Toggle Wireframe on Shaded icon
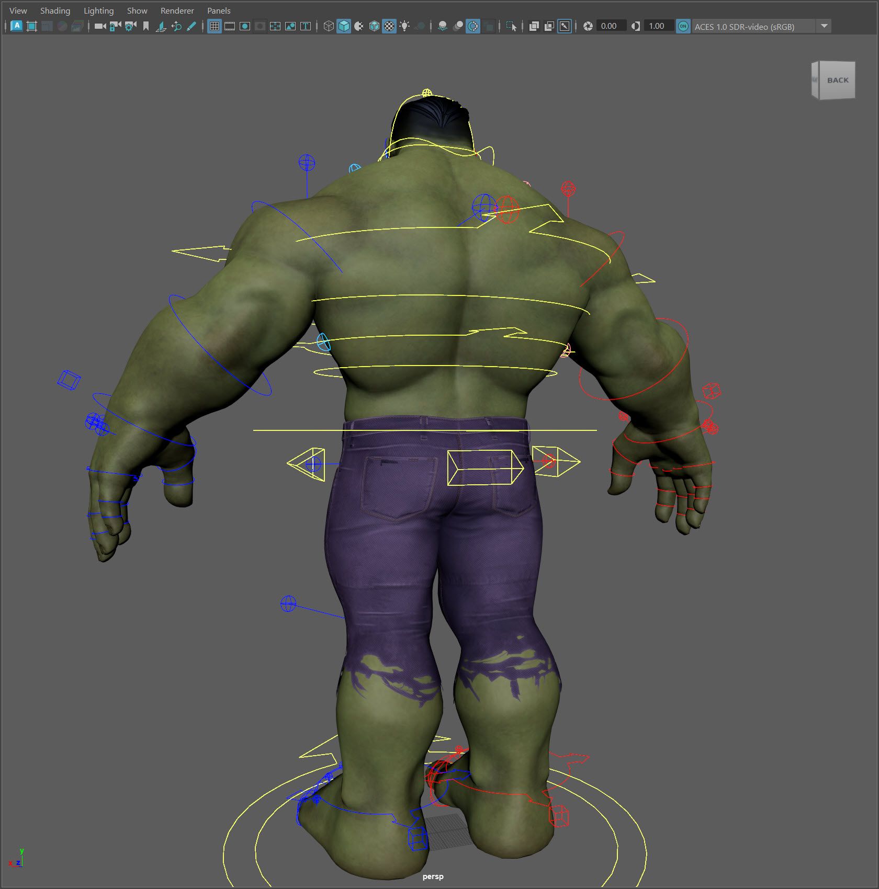Screen dimensions: 879x889 (374, 26)
